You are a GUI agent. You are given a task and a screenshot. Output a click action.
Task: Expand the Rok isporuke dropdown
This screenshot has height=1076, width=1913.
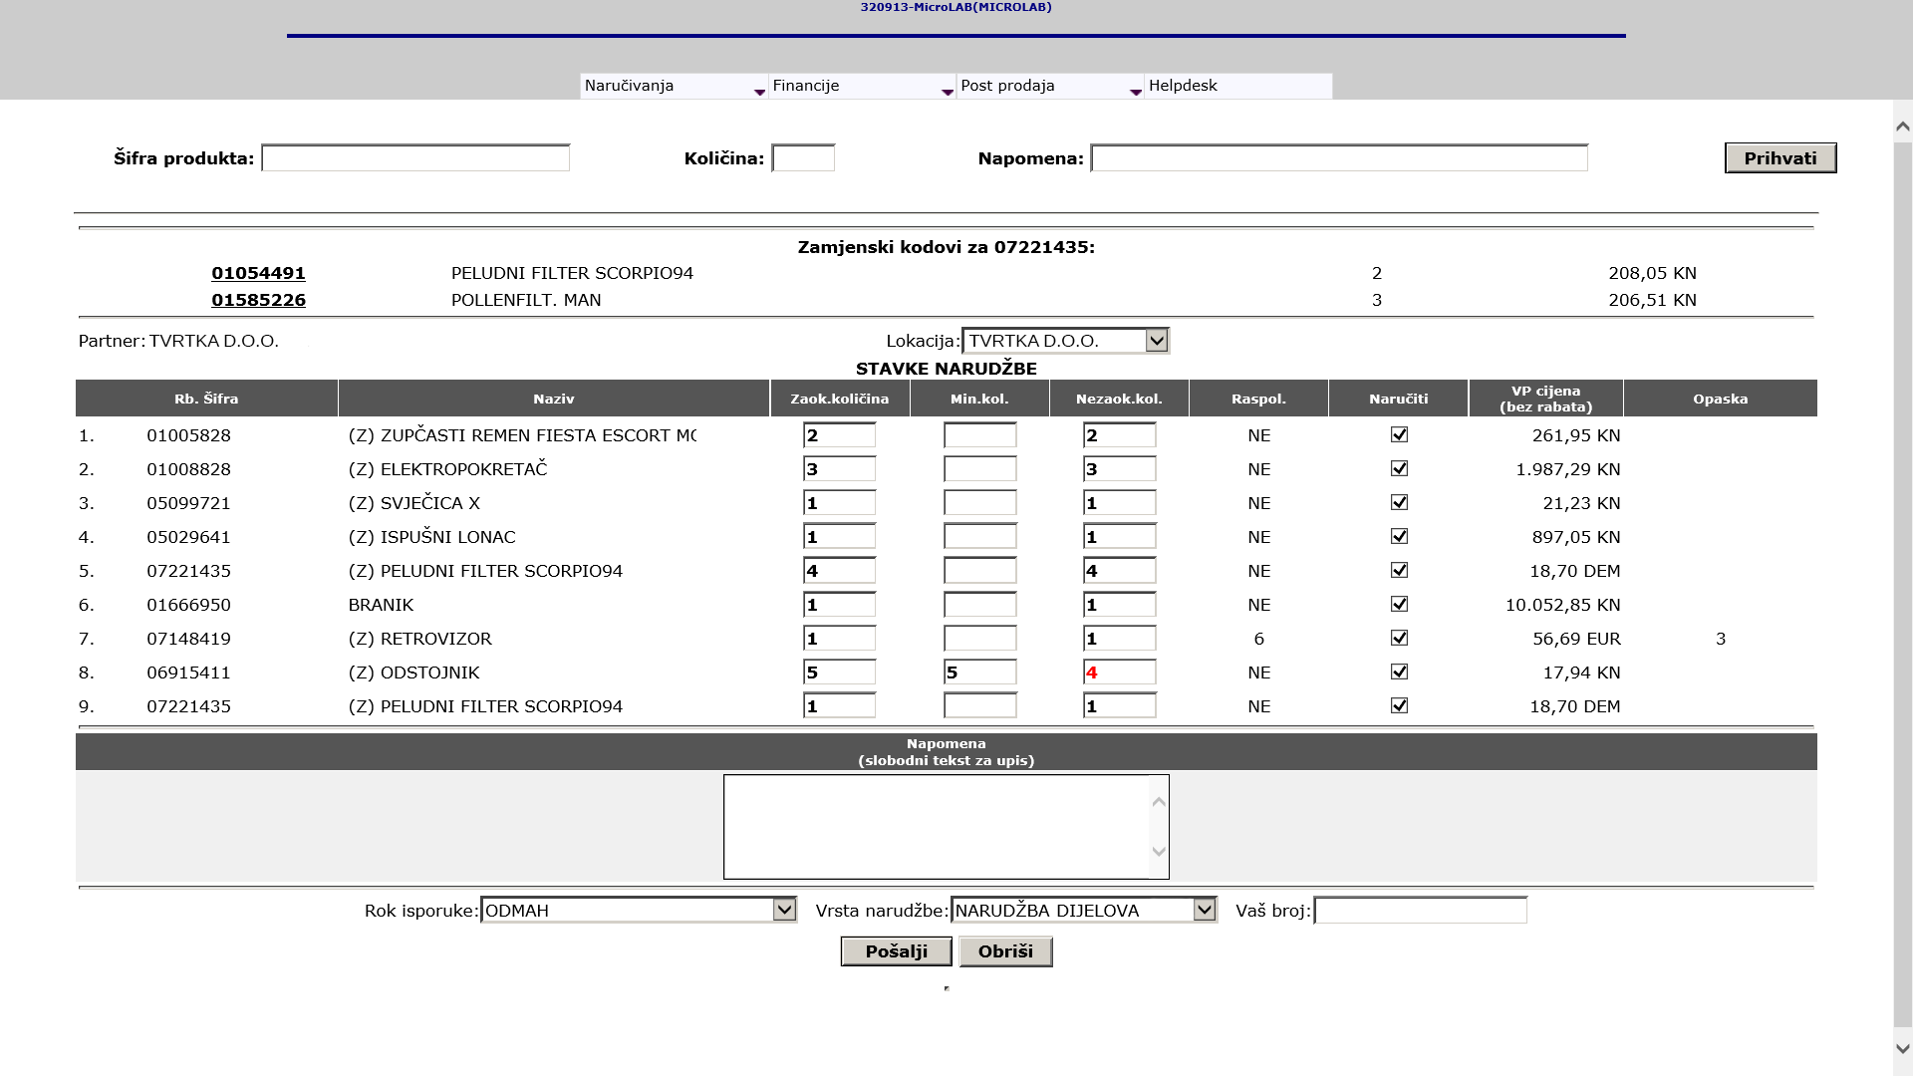coord(784,910)
